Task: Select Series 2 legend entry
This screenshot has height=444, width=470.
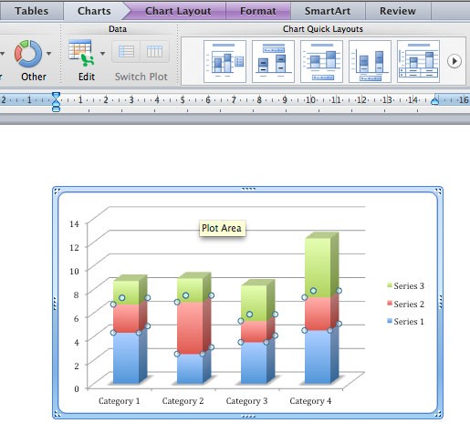Action: click(x=405, y=304)
